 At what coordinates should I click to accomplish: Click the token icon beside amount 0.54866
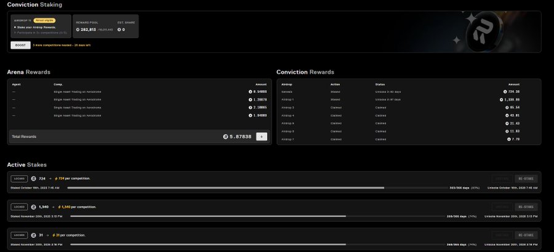[x=250, y=92]
